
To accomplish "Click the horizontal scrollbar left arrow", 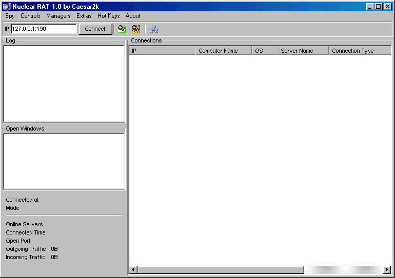I will (133, 270).
